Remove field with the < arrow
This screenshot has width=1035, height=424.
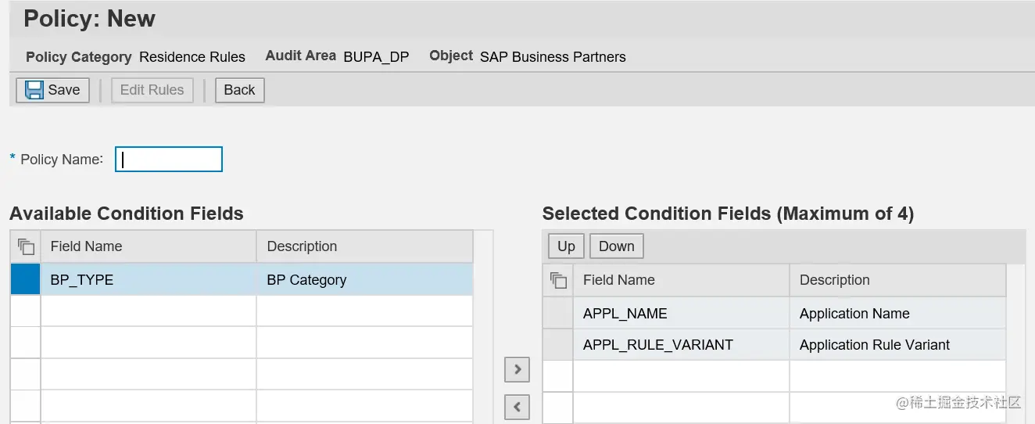pos(517,407)
